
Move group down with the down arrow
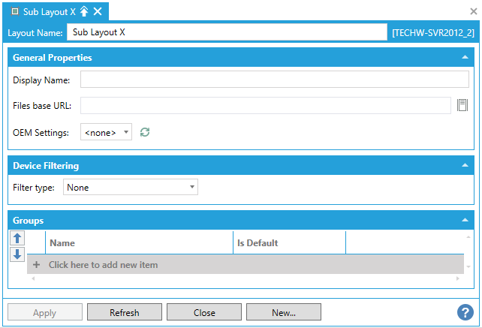point(18,254)
